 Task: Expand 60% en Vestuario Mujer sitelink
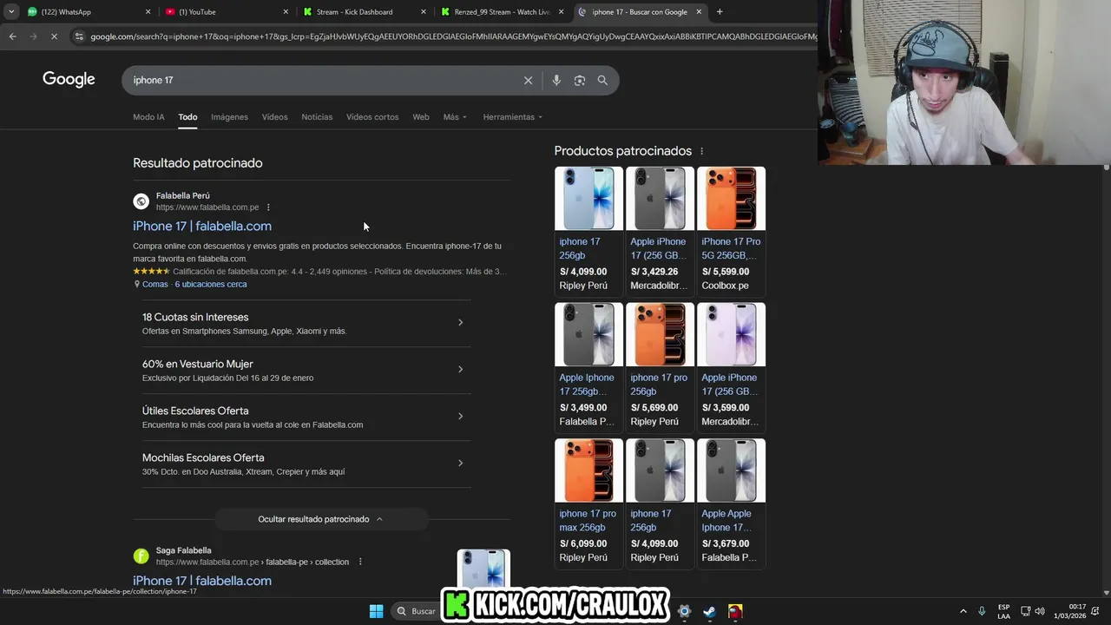[306, 370]
